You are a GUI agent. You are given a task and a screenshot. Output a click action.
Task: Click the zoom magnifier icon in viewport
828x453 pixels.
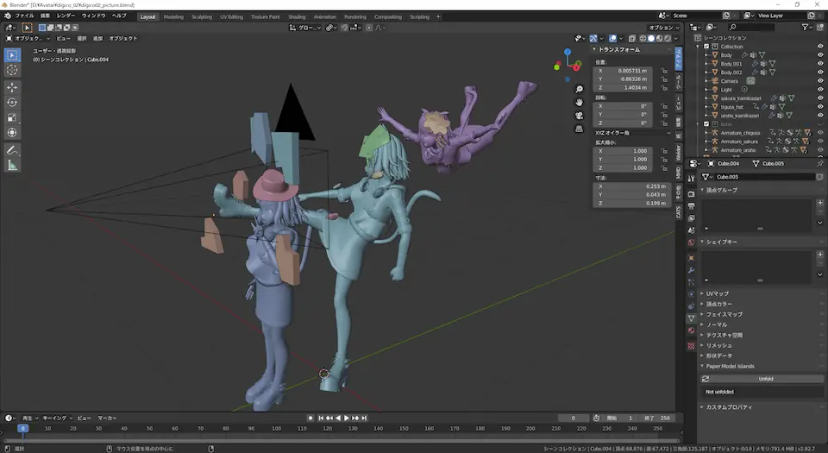(580, 90)
